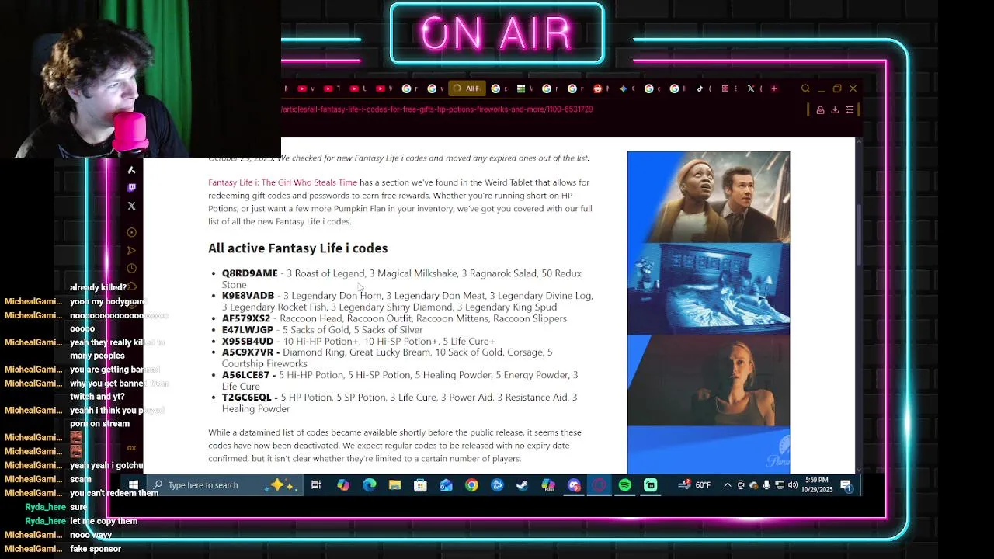Click the volume speaker tray icon
Image resolution: width=994 pixels, height=559 pixels.
792,485
